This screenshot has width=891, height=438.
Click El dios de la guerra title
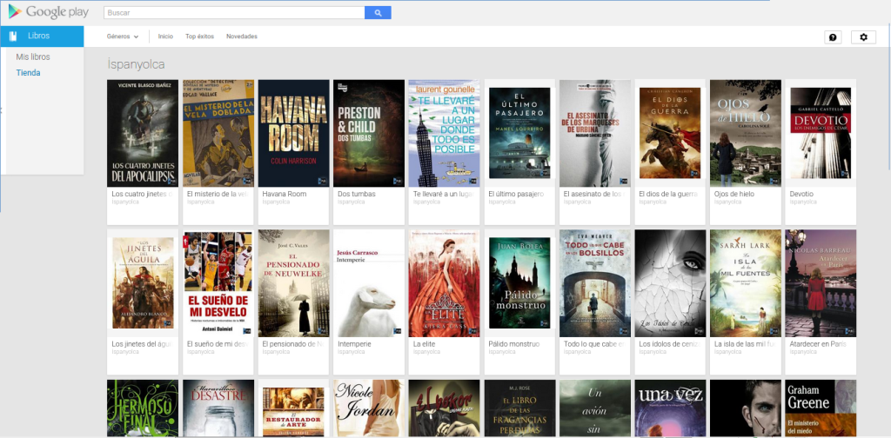pos(668,194)
